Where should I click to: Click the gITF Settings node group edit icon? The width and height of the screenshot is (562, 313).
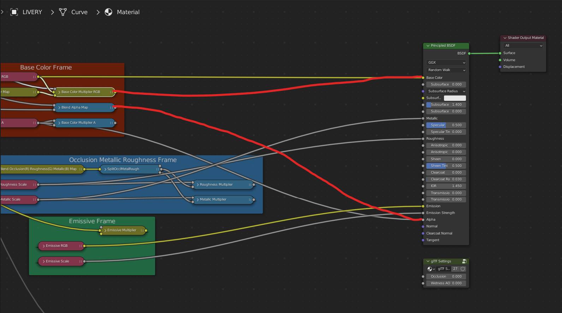pos(464,261)
